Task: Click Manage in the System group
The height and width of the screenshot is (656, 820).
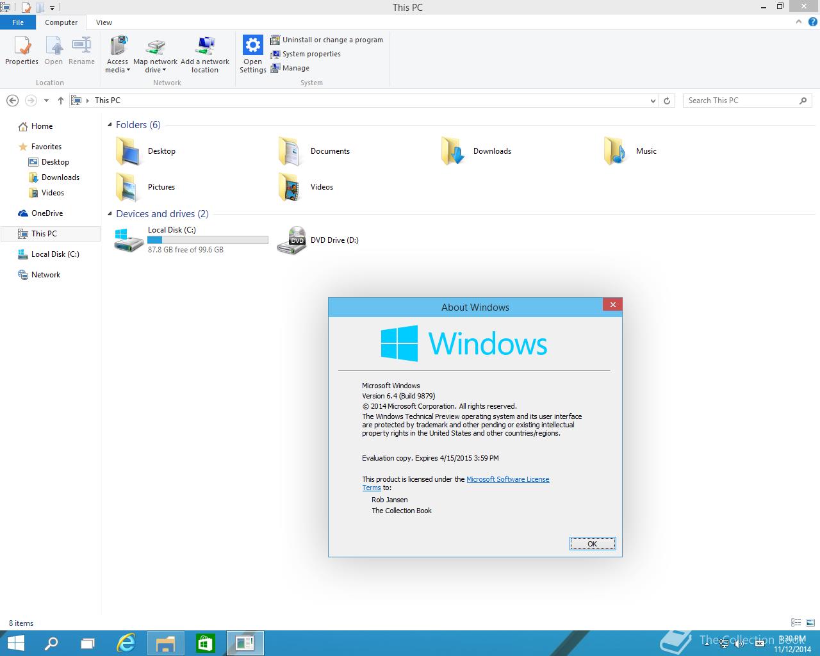Action: tap(290, 68)
